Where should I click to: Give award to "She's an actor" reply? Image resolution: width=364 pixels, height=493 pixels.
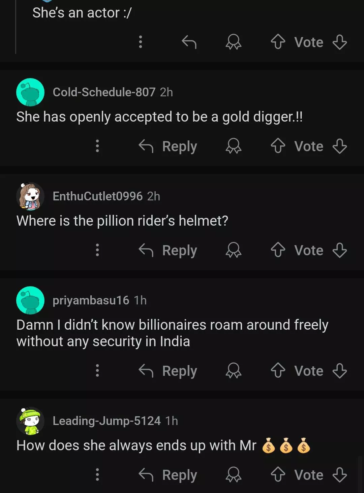(x=233, y=42)
